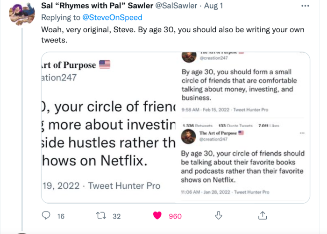The height and width of the screenshot is (234, 327).
Task: Toggle the pink heart like button
Action: 157,216
